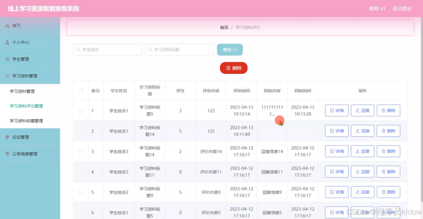
Task: Click the person icon beside 个人中心
Action: (7, 42)
